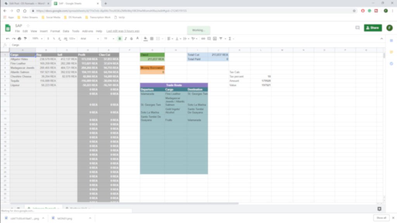Open the 123 number format dropdown
This screenshot has height=223, width=397.
click(72, 39)
